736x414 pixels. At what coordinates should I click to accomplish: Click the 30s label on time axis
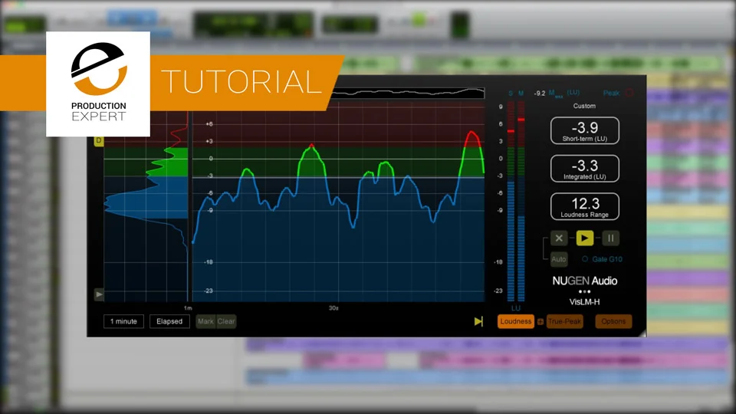point(333,308)
